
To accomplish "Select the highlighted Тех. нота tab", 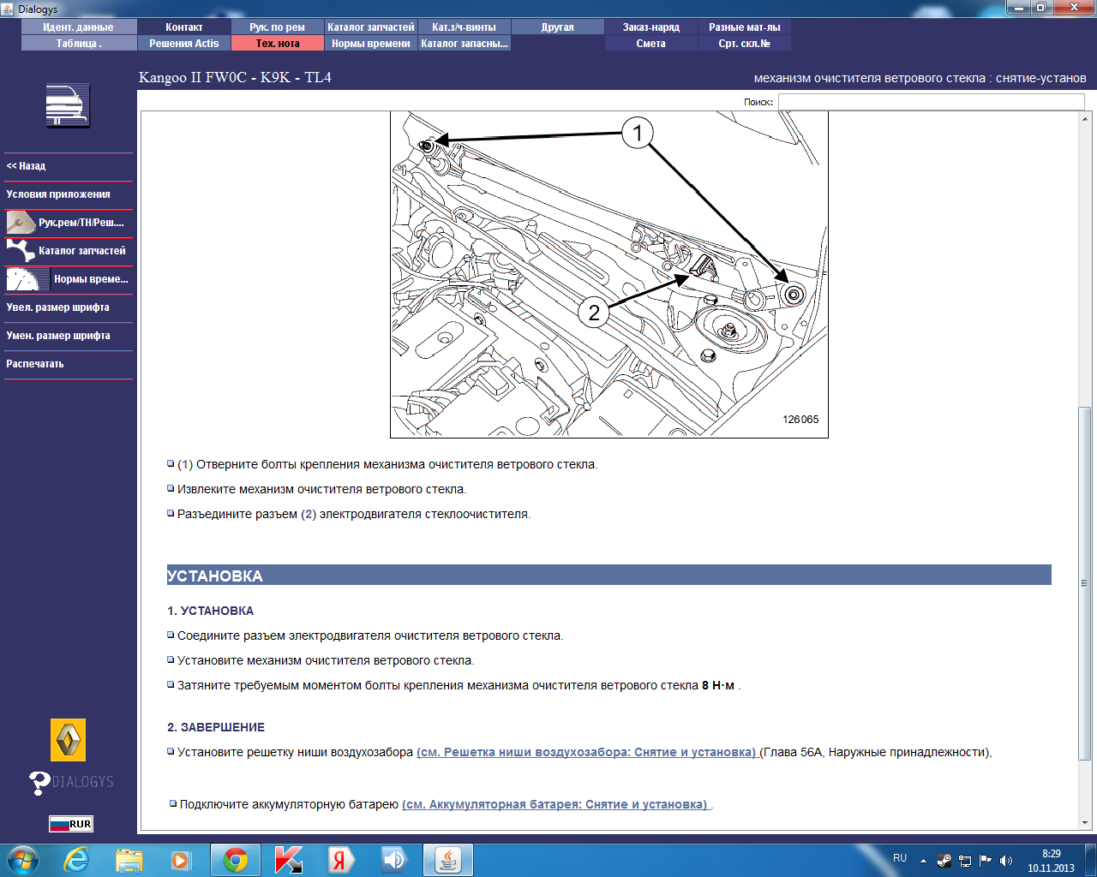I will (x=278, y=44).
